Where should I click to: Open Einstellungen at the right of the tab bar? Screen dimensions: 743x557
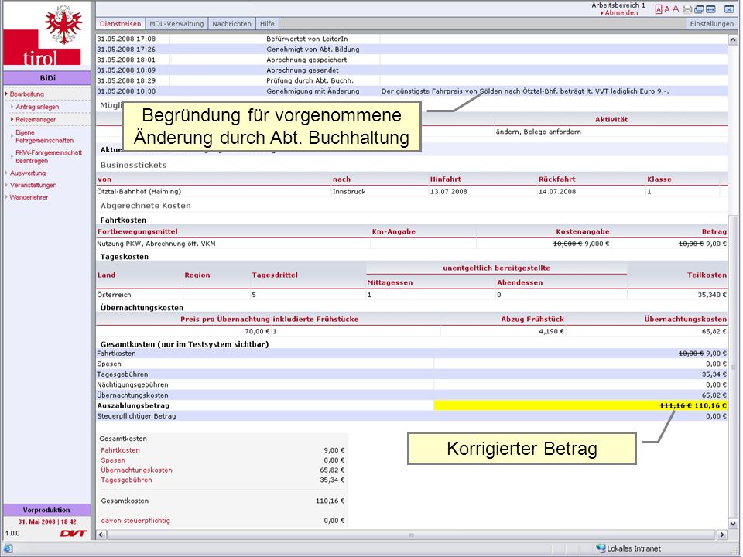(x=712, y=24)
